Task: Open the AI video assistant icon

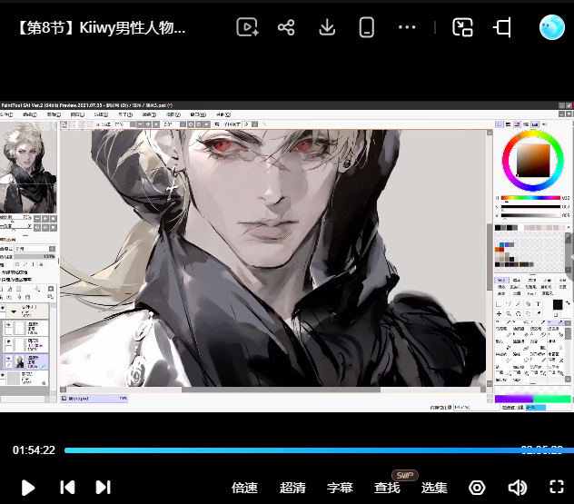Action: pyautogui.click(x=247, y=27)
